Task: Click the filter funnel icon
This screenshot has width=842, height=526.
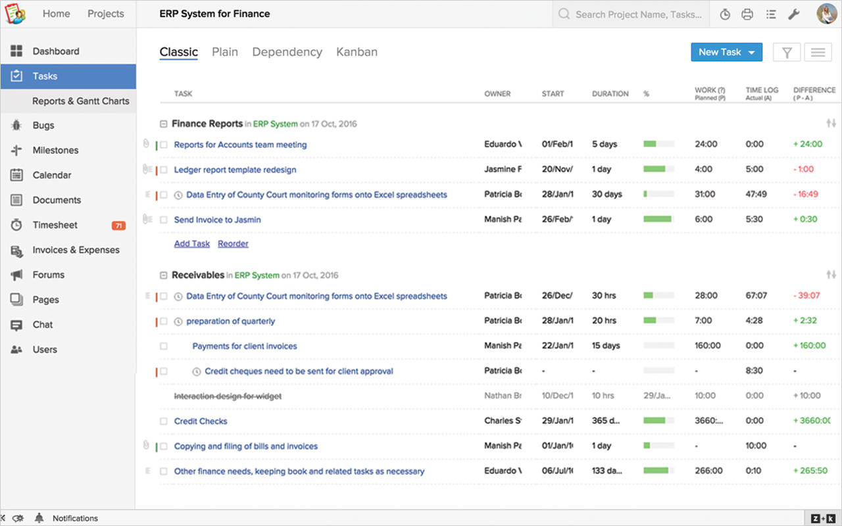Action: click(x=787, y=53)
